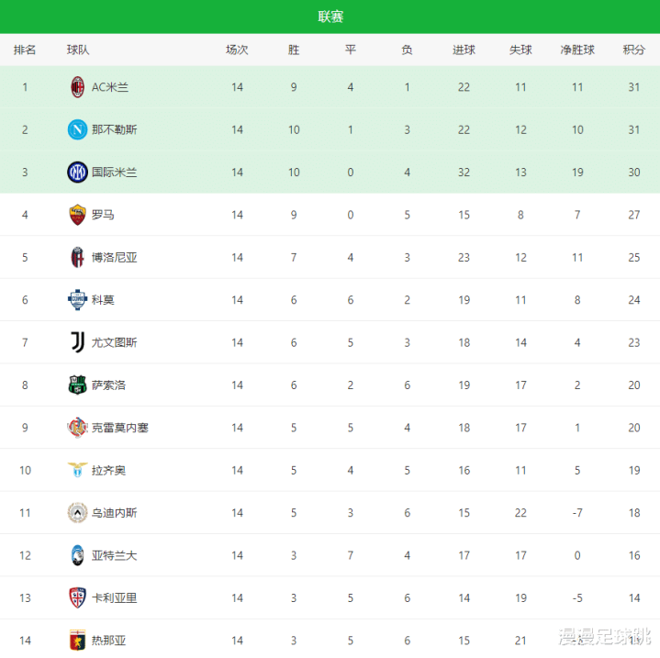Sort by the 积分 column header
The width and height of the screenshot is (660, 658).
(x=633, y=50)
